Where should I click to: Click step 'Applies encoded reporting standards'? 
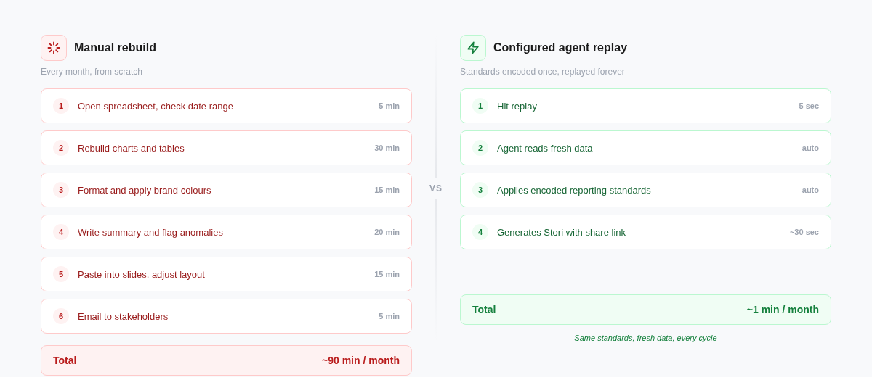tap(645, 190)
